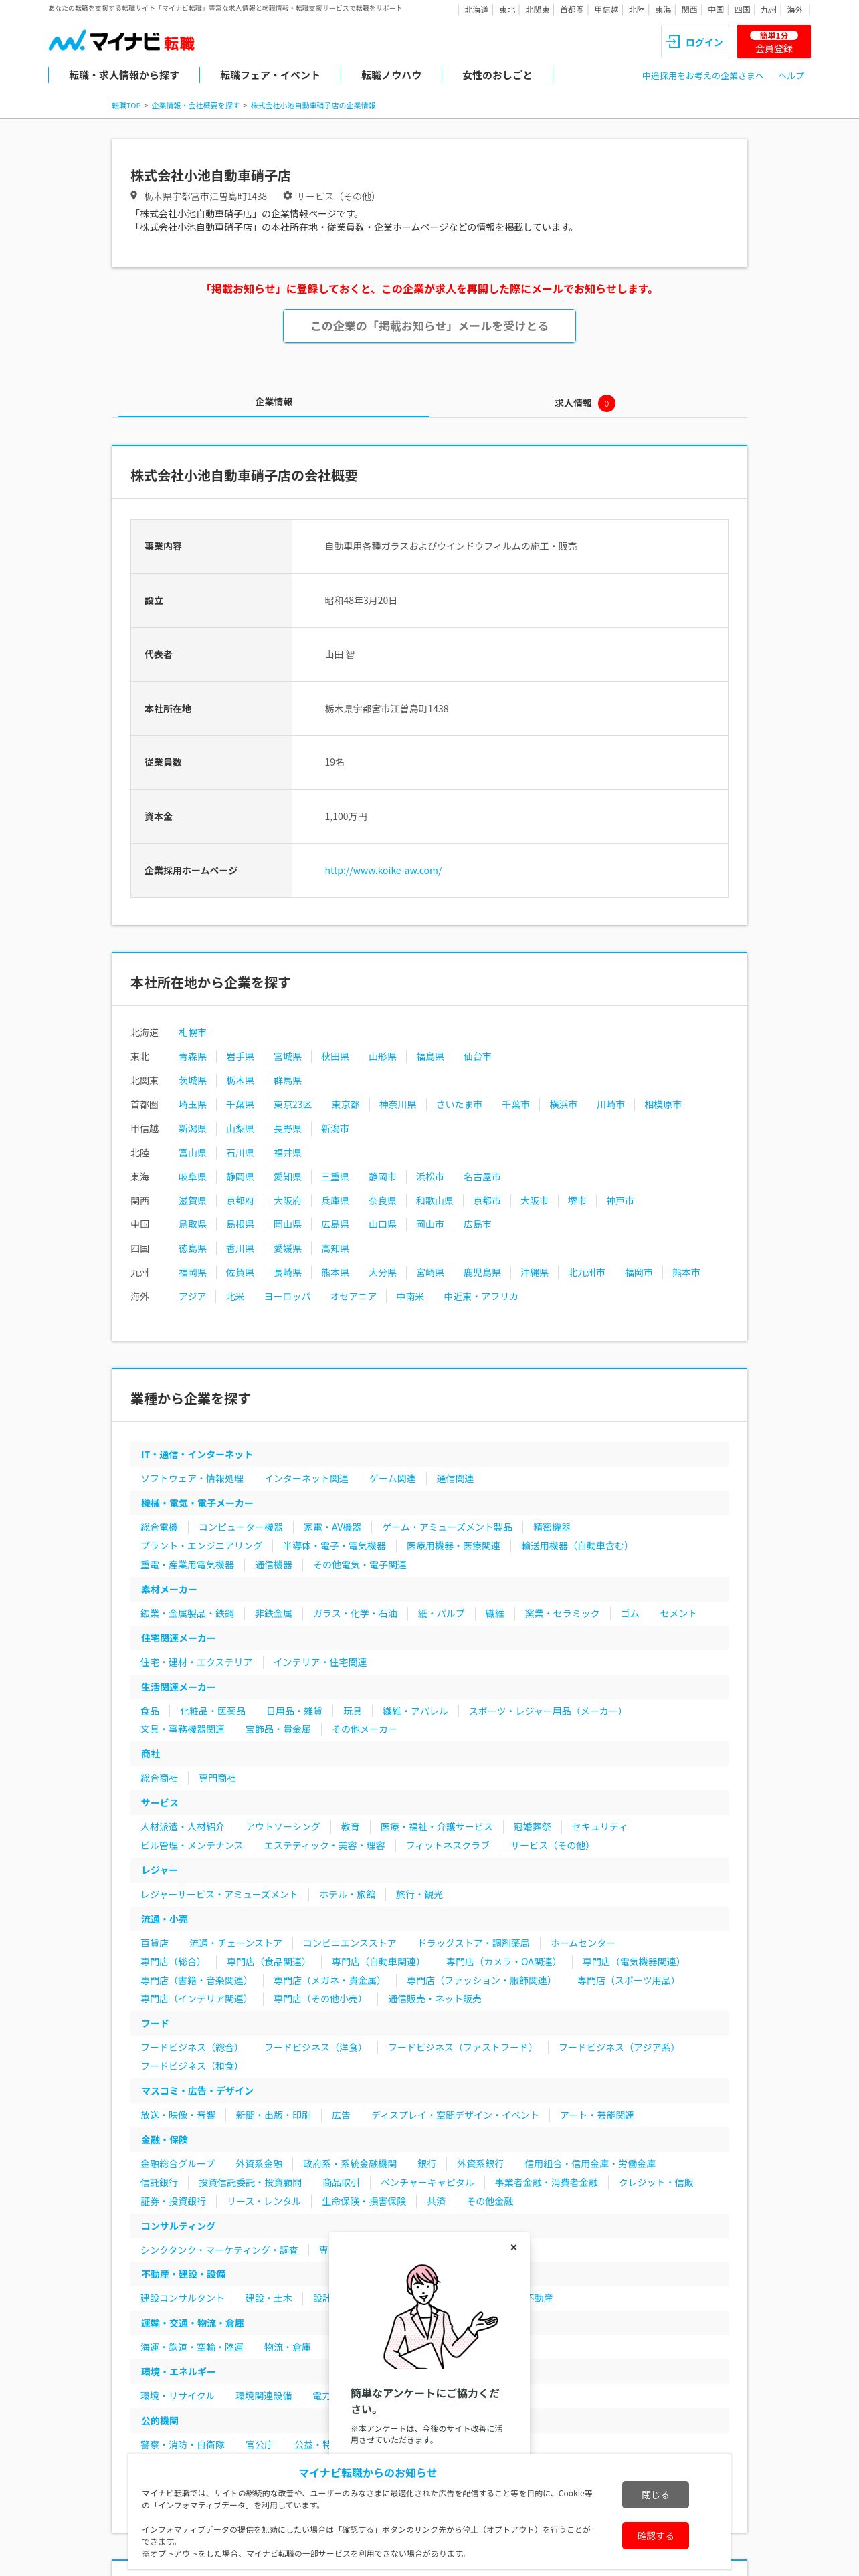This screenshot has height=2576, width=859.
Task: Select ヨーロッパ overseas link
Action: [287, 1297]
